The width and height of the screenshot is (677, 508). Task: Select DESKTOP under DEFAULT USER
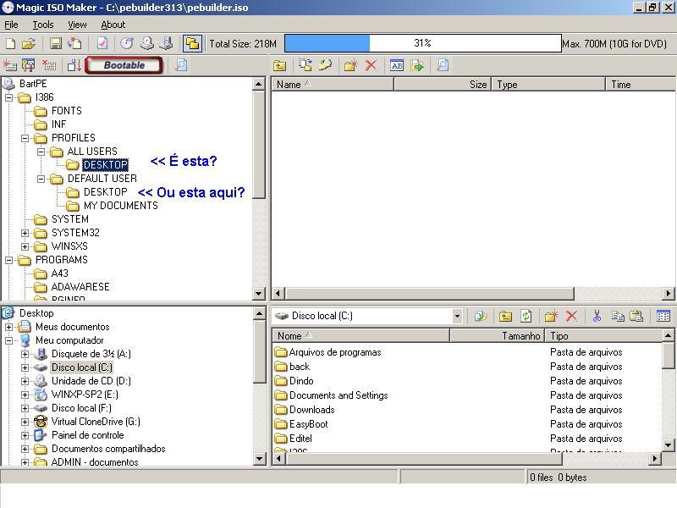click(105, 192)
